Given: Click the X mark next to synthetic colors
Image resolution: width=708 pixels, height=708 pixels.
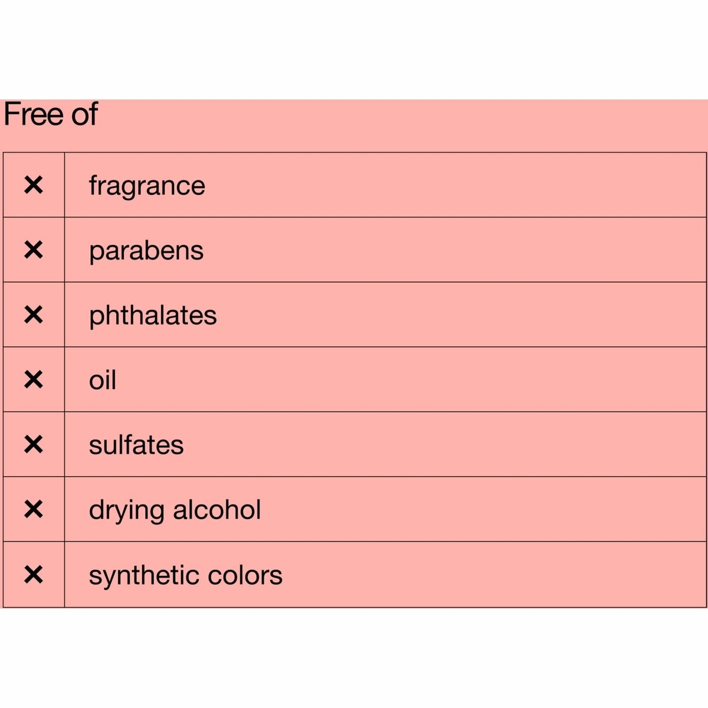Looking at the screenshot, I should pyautogui.click(x=34, y=575).
